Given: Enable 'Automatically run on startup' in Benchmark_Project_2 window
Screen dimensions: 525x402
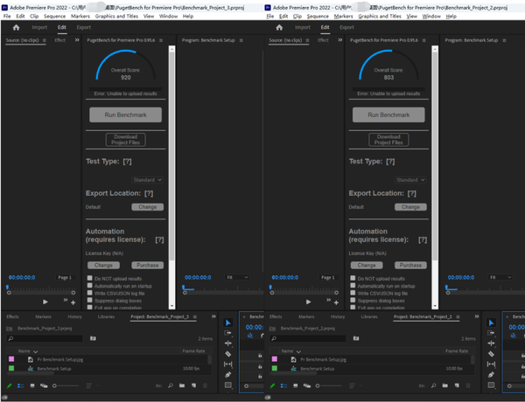Looking at the screenshot, I should [353, 285].
